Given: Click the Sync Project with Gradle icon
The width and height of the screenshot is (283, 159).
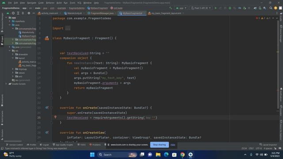Looking at the screenshot, I should pos(255,8).
